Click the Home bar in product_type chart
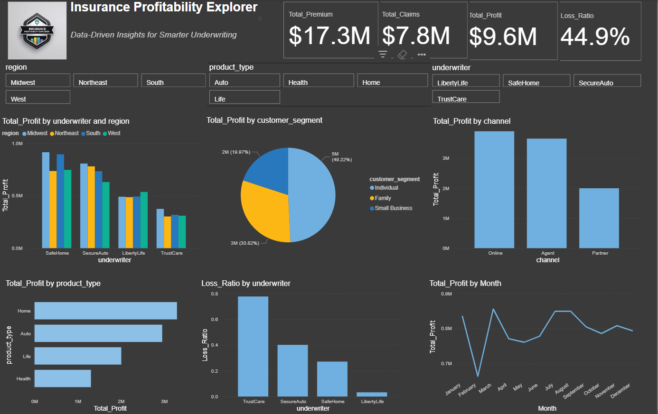Viewport: 658px width, 414px height. pyautogui.click(x=104, y=311)
